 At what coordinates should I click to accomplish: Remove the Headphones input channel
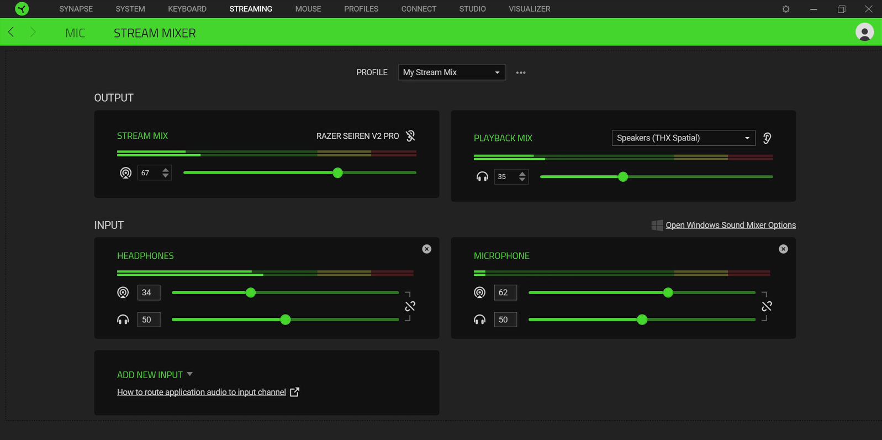(426, 249)
